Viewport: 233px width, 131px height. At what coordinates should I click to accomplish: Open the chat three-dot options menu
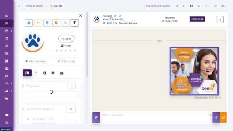(220, 19)
